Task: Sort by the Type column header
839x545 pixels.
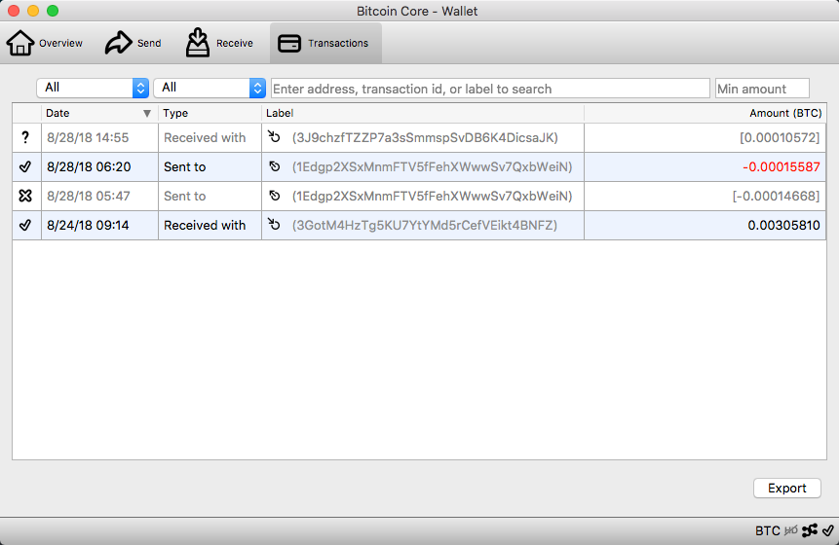Action: (210, 113)
